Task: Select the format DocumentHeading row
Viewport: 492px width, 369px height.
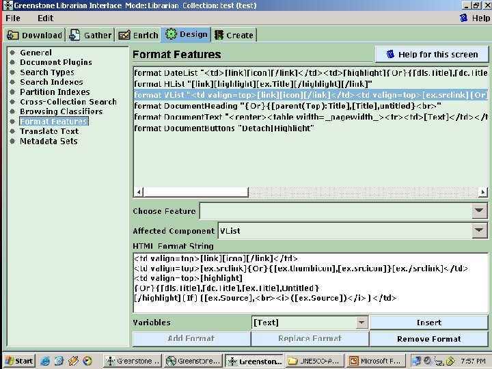Action: pos(311,106)
